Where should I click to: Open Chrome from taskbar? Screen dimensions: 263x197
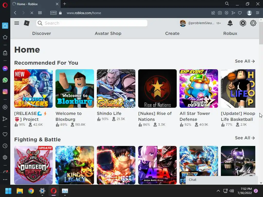[31, 191]
